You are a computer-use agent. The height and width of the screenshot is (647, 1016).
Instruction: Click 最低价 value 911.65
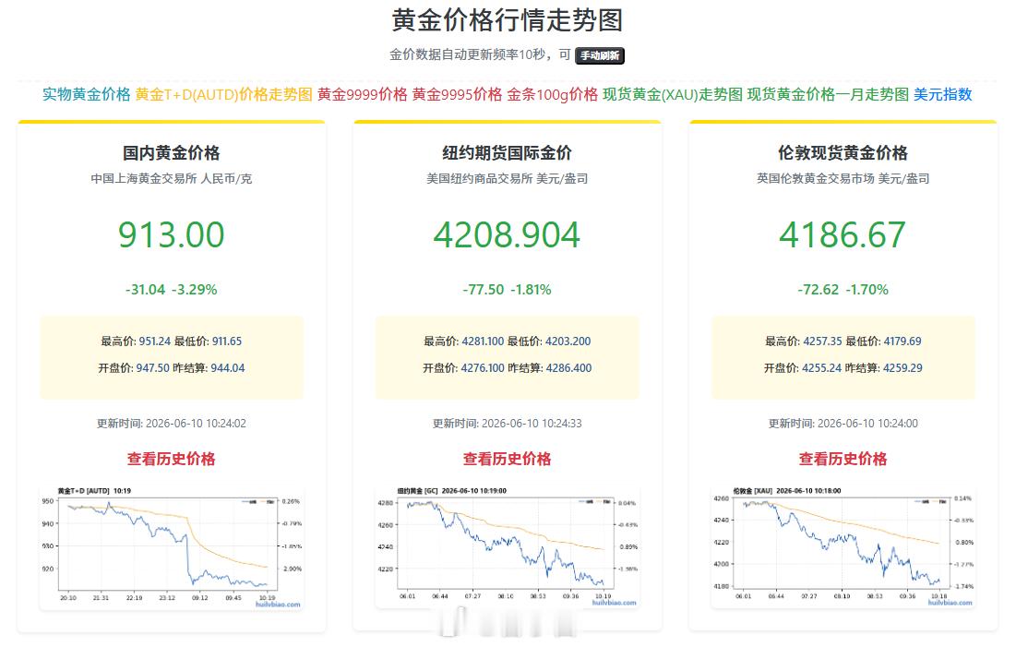coord(227,341)
